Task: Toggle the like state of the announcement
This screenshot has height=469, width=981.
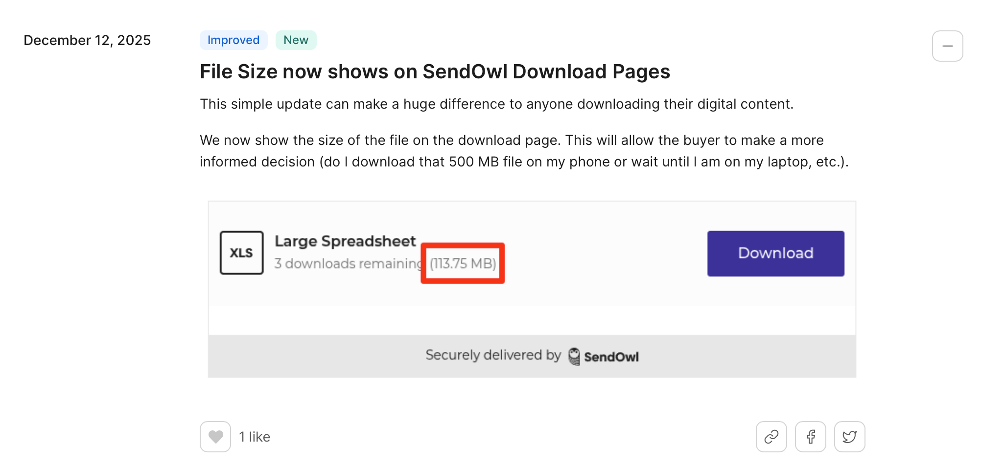Action: pos(215,436)
